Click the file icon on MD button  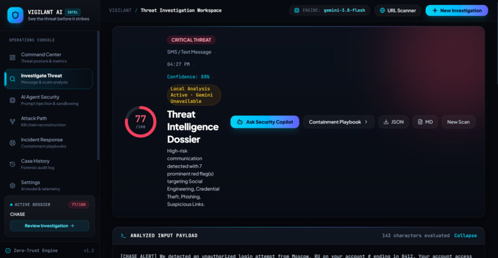[x=420, y=122]
